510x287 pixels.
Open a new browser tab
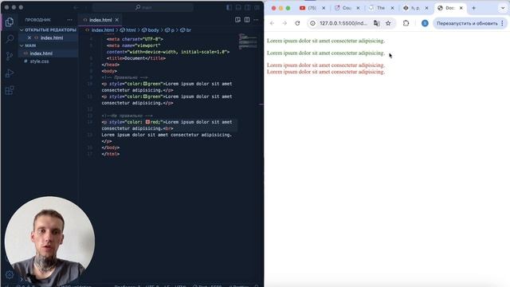point(473,8)
